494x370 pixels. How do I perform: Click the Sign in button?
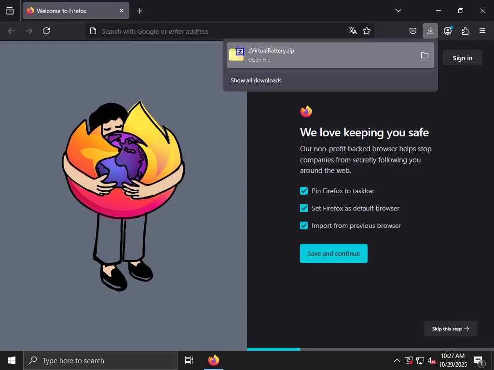pyautogui.click(x=462, y=58)
